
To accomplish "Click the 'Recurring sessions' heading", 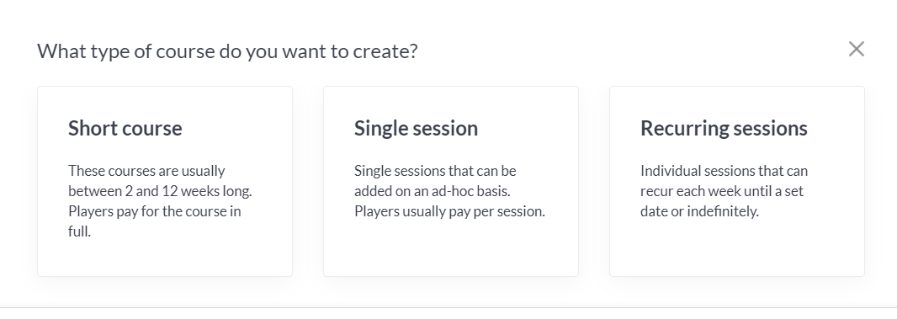I will click(724, 128).
